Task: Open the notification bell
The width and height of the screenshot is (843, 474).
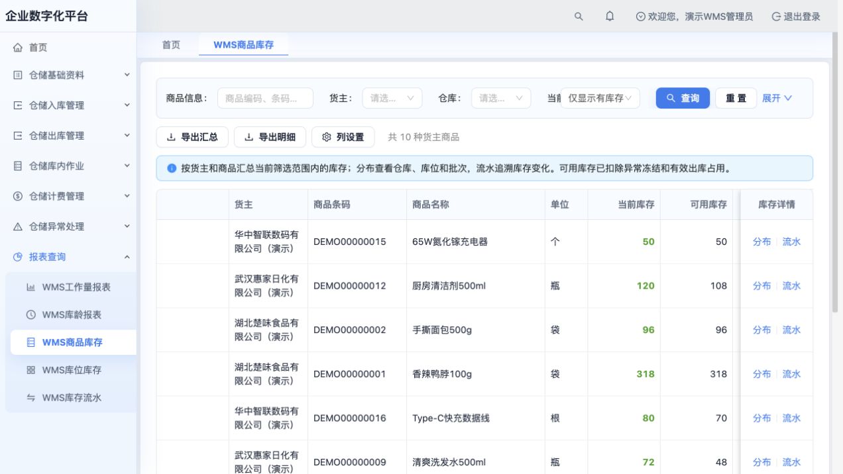Action: pos(610,17)
